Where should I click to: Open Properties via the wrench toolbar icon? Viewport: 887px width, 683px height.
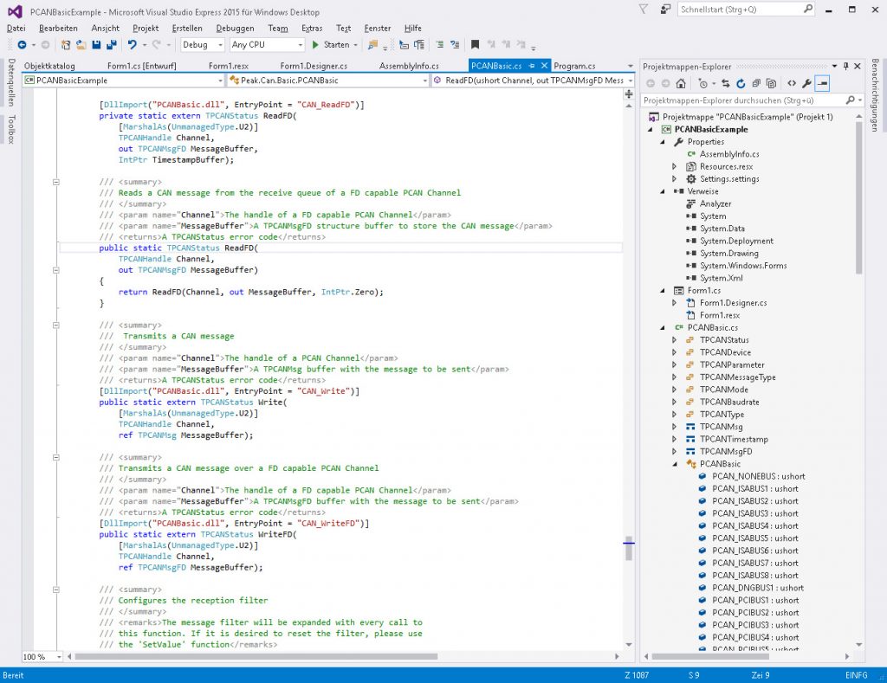point(806,84)
